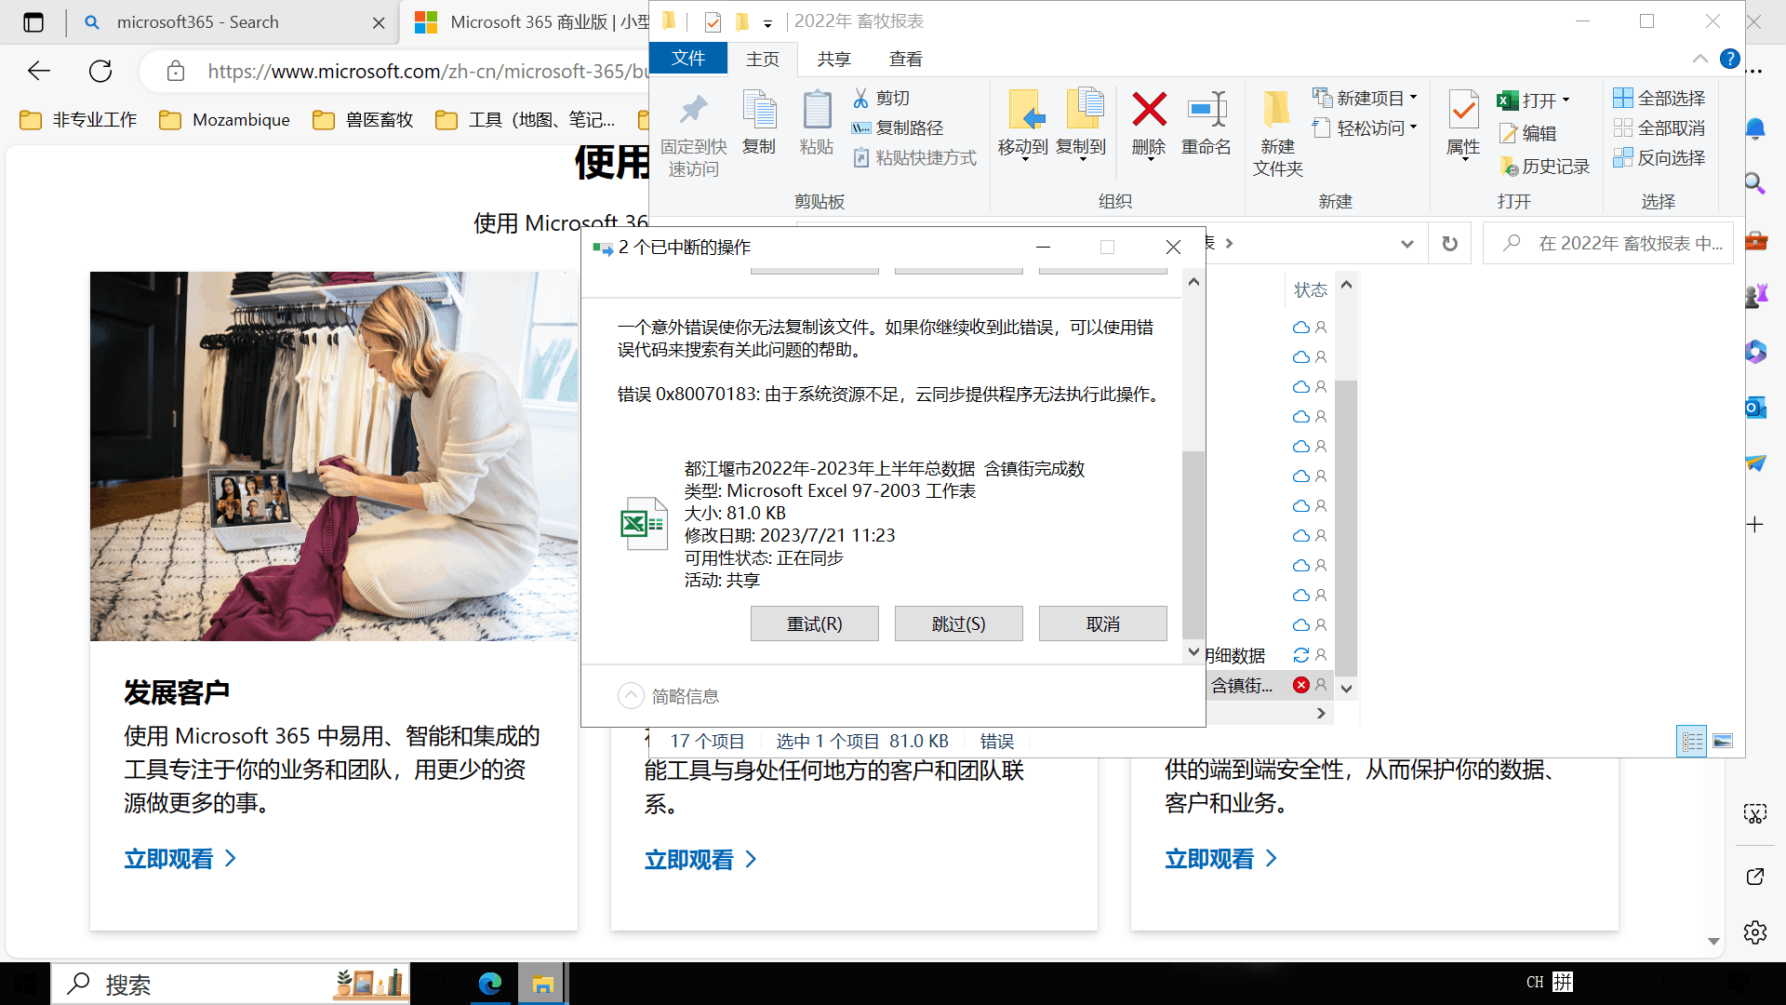Collapse details via 简略信息 toggle
The height and width of the screenshot is (1005, 1786).
click(x=631, y=696)
